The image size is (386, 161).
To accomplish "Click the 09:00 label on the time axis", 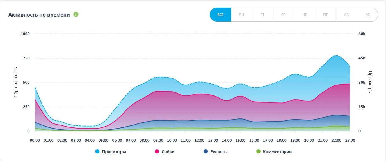I will click(x=158, y=140).
